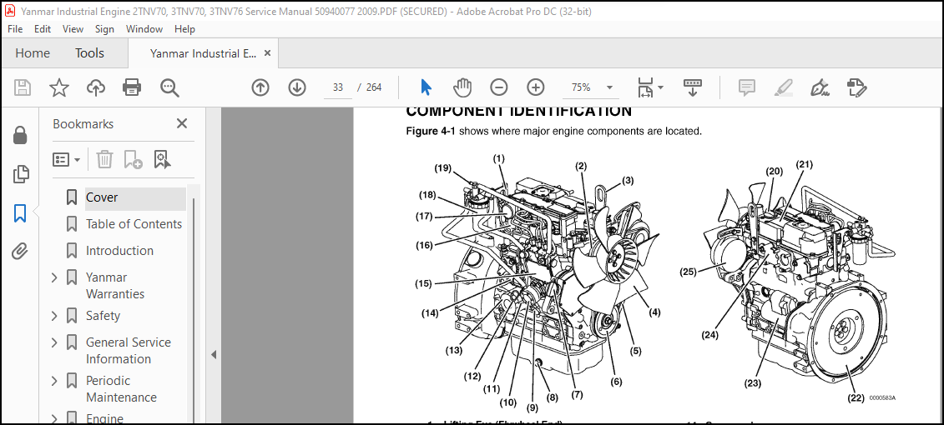The height and width of the screenshot is (425, 944).
Task: Delete selected bookmark trash icon
Action: (105, 159)
